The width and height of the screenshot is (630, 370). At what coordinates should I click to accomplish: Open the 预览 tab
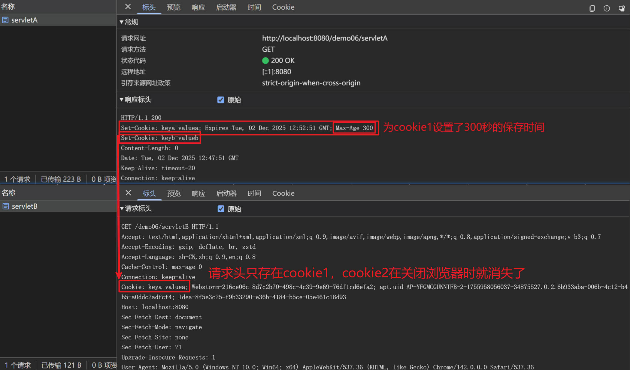[174, 7]
